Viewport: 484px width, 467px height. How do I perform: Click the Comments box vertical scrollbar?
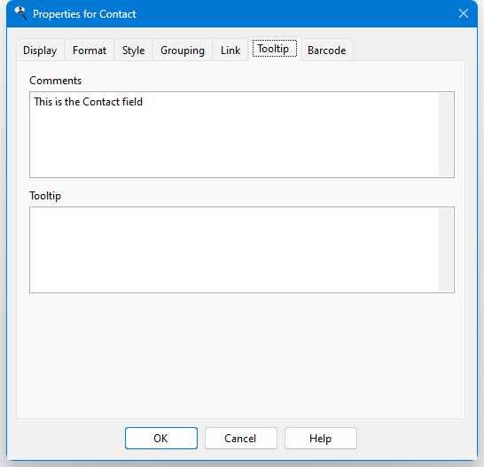pos(446,135)
